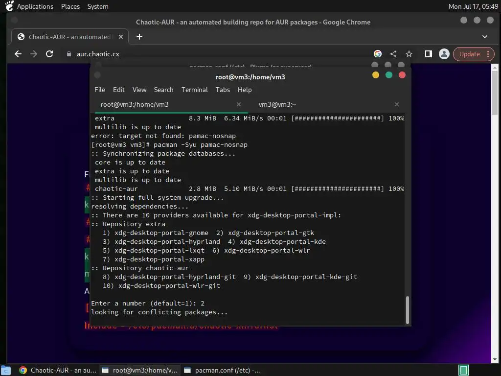Click extra 8.3 MiB progress bar
The height and width of the screenshot is (376, 501).
pyautogui.click(x=338, y=118)
